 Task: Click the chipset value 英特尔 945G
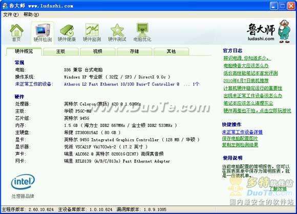point(76,118)
